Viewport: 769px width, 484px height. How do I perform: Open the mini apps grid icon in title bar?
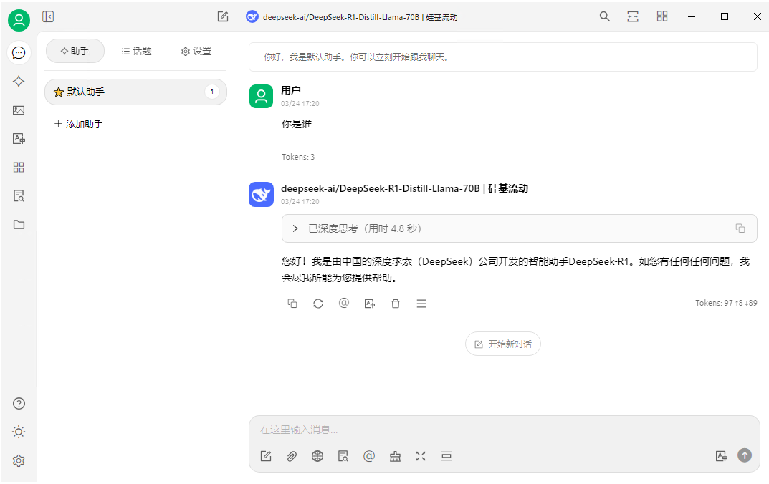662,16
